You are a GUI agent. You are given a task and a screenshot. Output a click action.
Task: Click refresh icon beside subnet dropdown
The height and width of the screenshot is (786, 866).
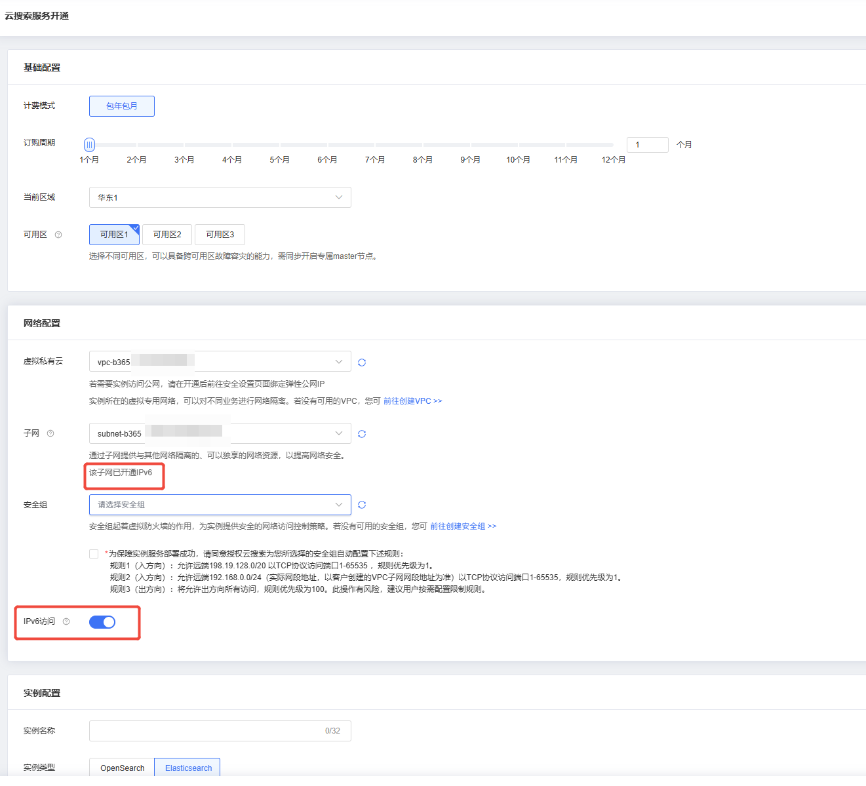tap(362, 434)
